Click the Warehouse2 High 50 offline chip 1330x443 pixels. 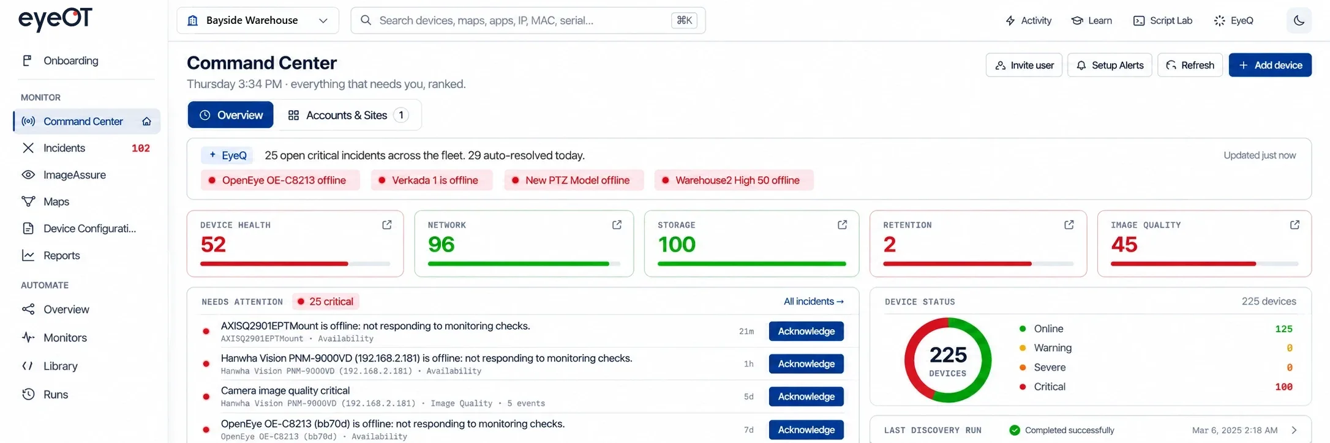click(x=734, y=180)
